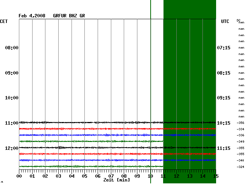Image resolution: width=246 pixels, height=186 pixels.
Task: Click the DC offset value "-340"
Action: tap(240, 160)
